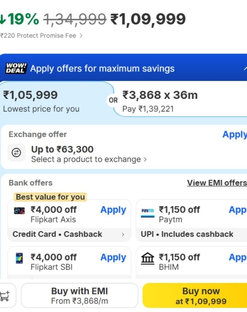
Task: Click the exchange arrows icon
Action: tap(16, 153)
